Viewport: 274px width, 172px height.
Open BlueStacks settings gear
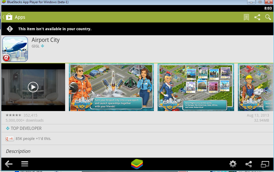(233, 164)
